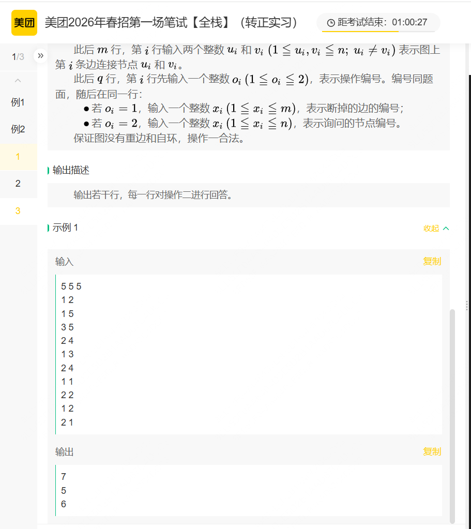Click the 距考试结束 countdown timer text
This screenshot has width=471, height=529.
383,23
